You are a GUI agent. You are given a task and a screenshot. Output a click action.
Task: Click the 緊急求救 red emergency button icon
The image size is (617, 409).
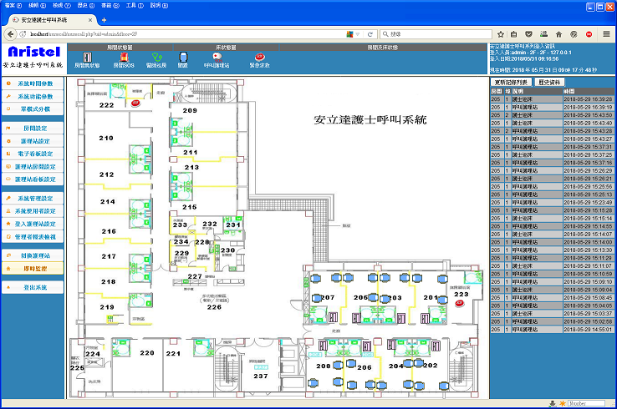click(x=260, y=58)
